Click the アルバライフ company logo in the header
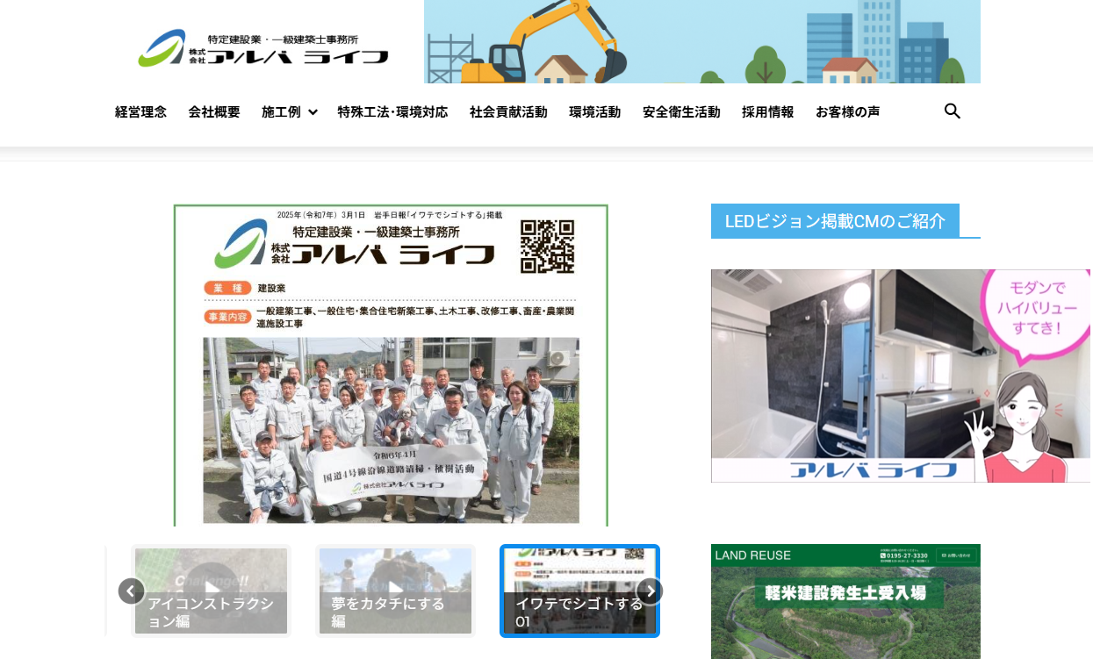The width and height of the screenshot is (1093, 659). tap(263, 48)
